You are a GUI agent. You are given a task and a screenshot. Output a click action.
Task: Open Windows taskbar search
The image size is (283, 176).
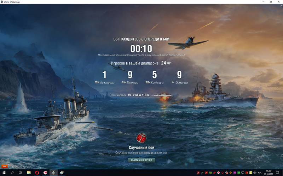12,172
